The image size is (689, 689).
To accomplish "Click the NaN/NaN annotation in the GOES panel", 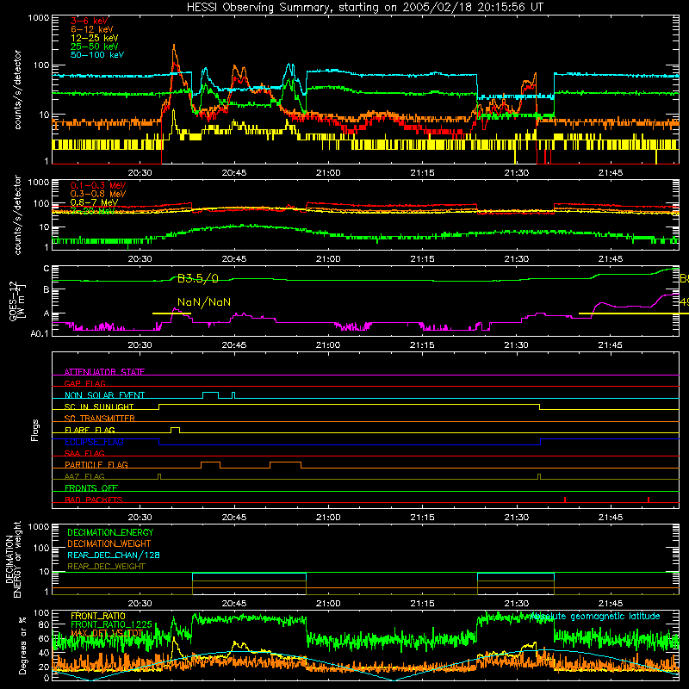I will [x=204, y=302].
